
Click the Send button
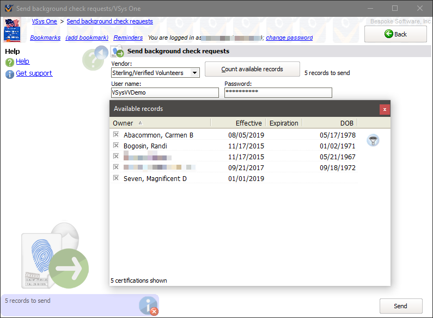pos(400,306)
